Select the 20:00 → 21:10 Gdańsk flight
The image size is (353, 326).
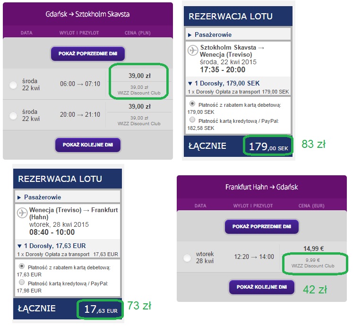[13, 116]
